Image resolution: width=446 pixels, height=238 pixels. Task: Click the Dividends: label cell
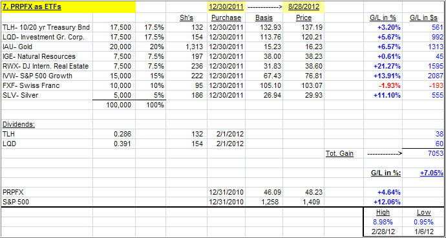coord(47,124)
